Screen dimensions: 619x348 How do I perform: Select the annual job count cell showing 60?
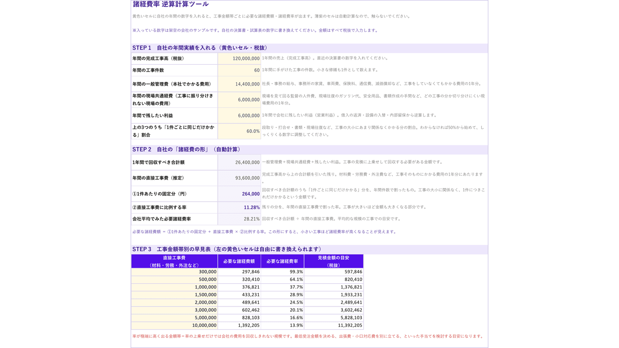pyautogui.click(x=239, y=71)
